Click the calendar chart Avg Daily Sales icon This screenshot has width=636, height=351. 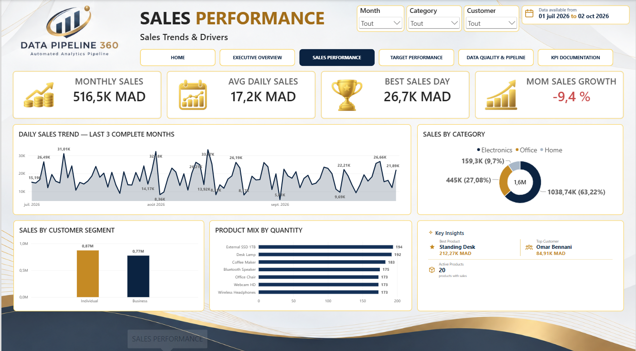click(x=193, y=95)
